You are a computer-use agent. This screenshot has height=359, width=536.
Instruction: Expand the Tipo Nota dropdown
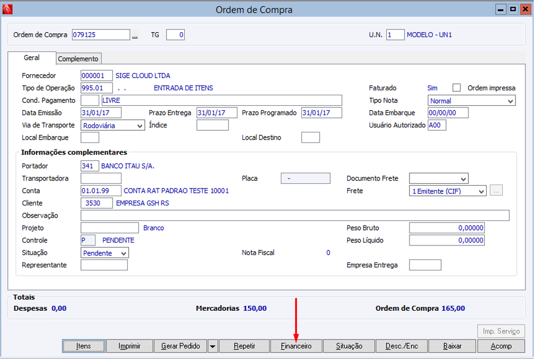(x=472, y=101)
